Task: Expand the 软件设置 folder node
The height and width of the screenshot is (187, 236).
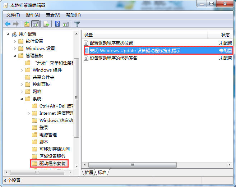Action: [x=15, y=41]
